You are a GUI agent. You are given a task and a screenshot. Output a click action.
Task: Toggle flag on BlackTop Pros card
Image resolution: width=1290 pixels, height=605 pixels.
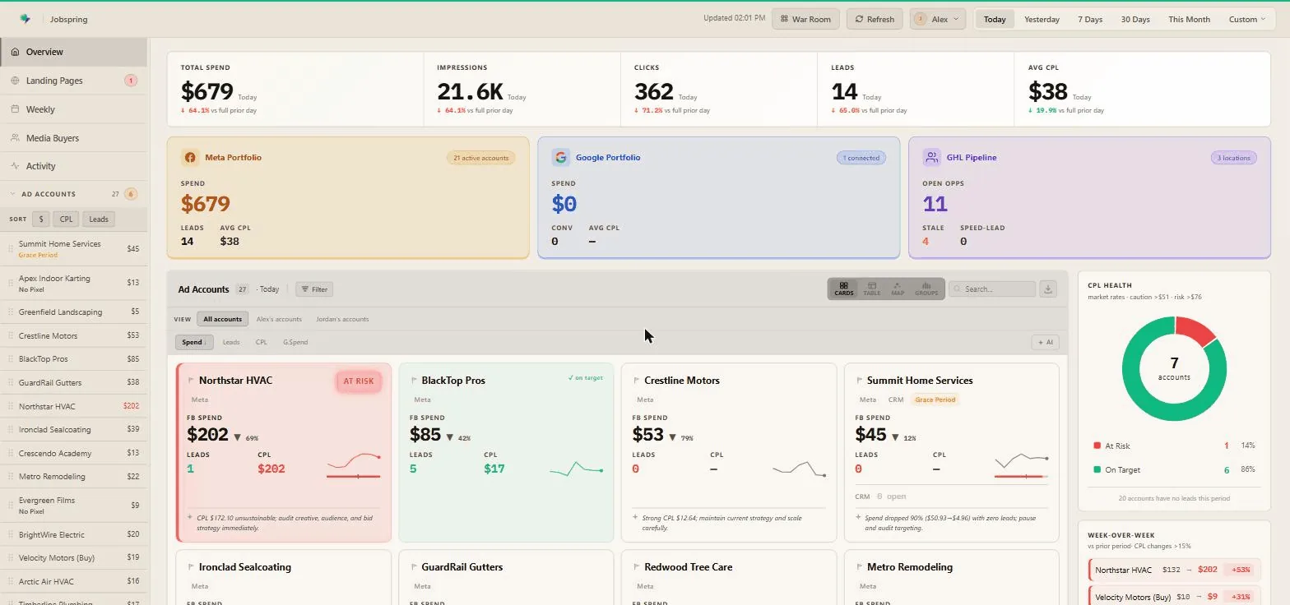pos(414,381)
